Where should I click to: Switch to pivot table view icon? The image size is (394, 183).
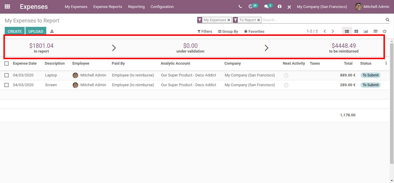tap(375, 31)
